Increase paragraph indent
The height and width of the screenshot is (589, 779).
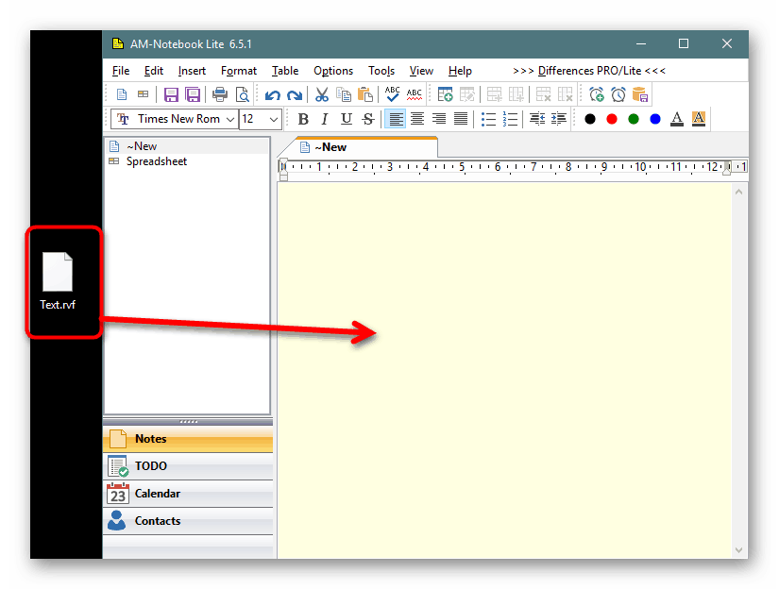pyautogui.click(x=559, y=119)
